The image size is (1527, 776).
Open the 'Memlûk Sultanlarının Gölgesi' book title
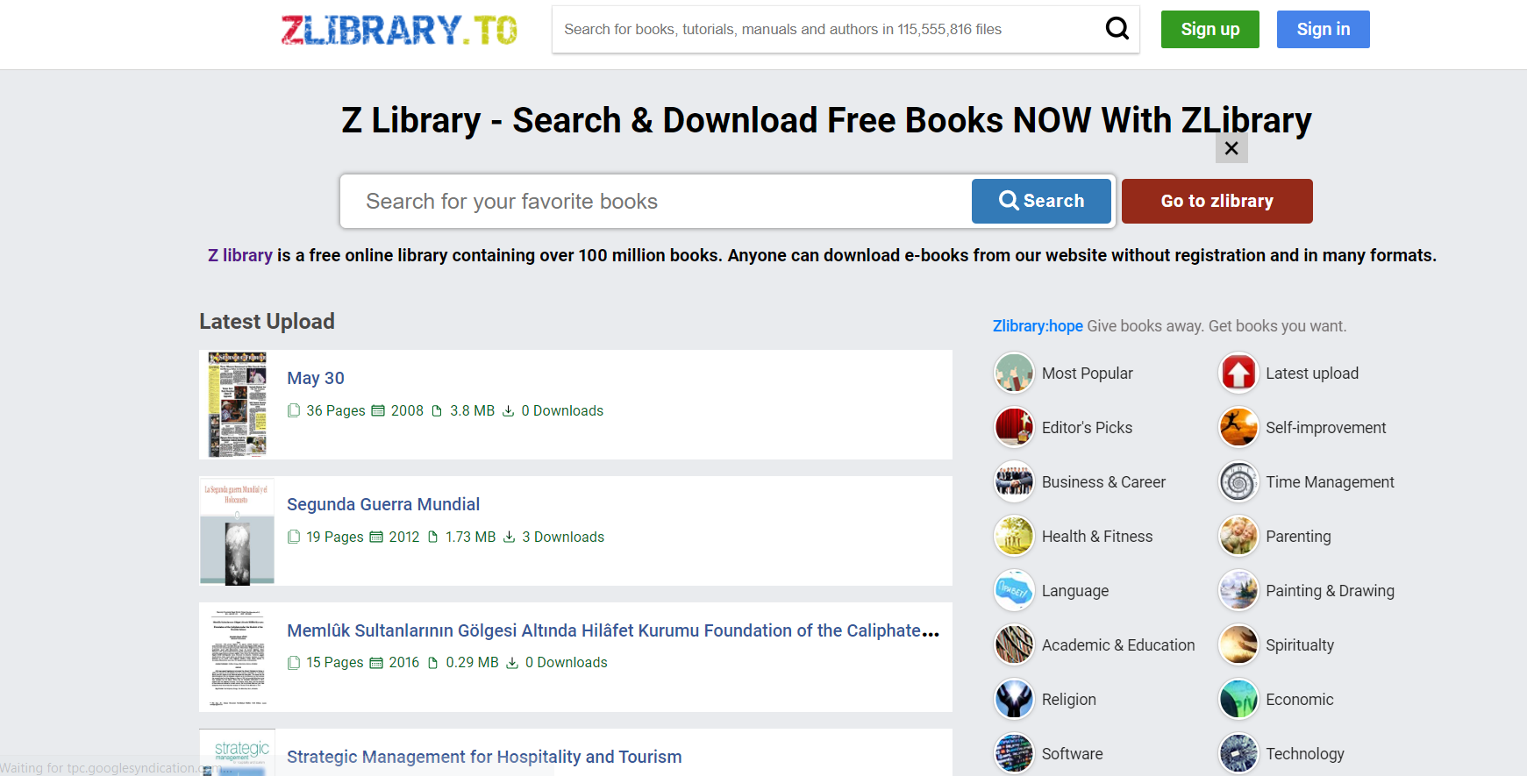click(x=613, y=630)
